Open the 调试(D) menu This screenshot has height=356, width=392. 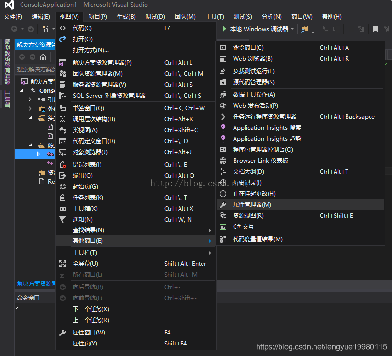155,17
